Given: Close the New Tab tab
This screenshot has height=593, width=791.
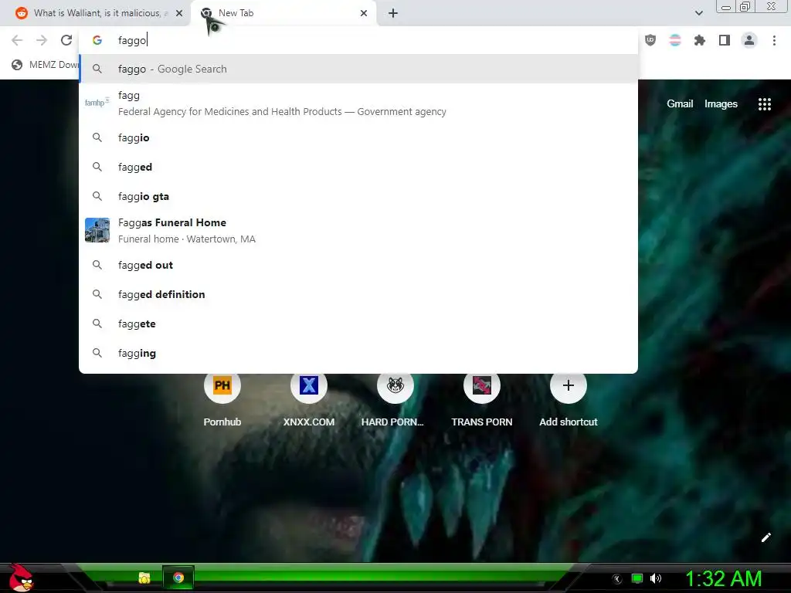Looking at the screenshot, I should (364, 13).
